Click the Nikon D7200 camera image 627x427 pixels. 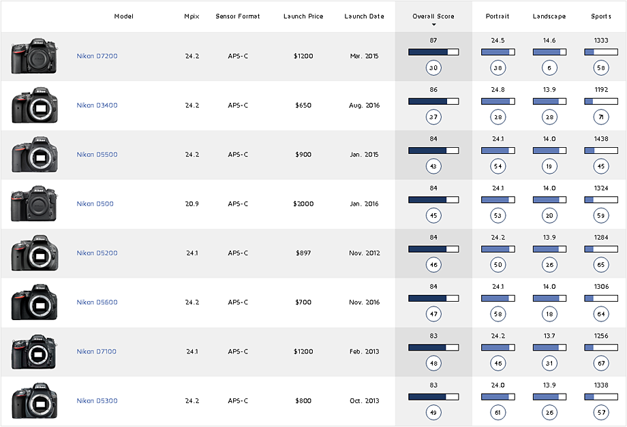click(34, 57)
